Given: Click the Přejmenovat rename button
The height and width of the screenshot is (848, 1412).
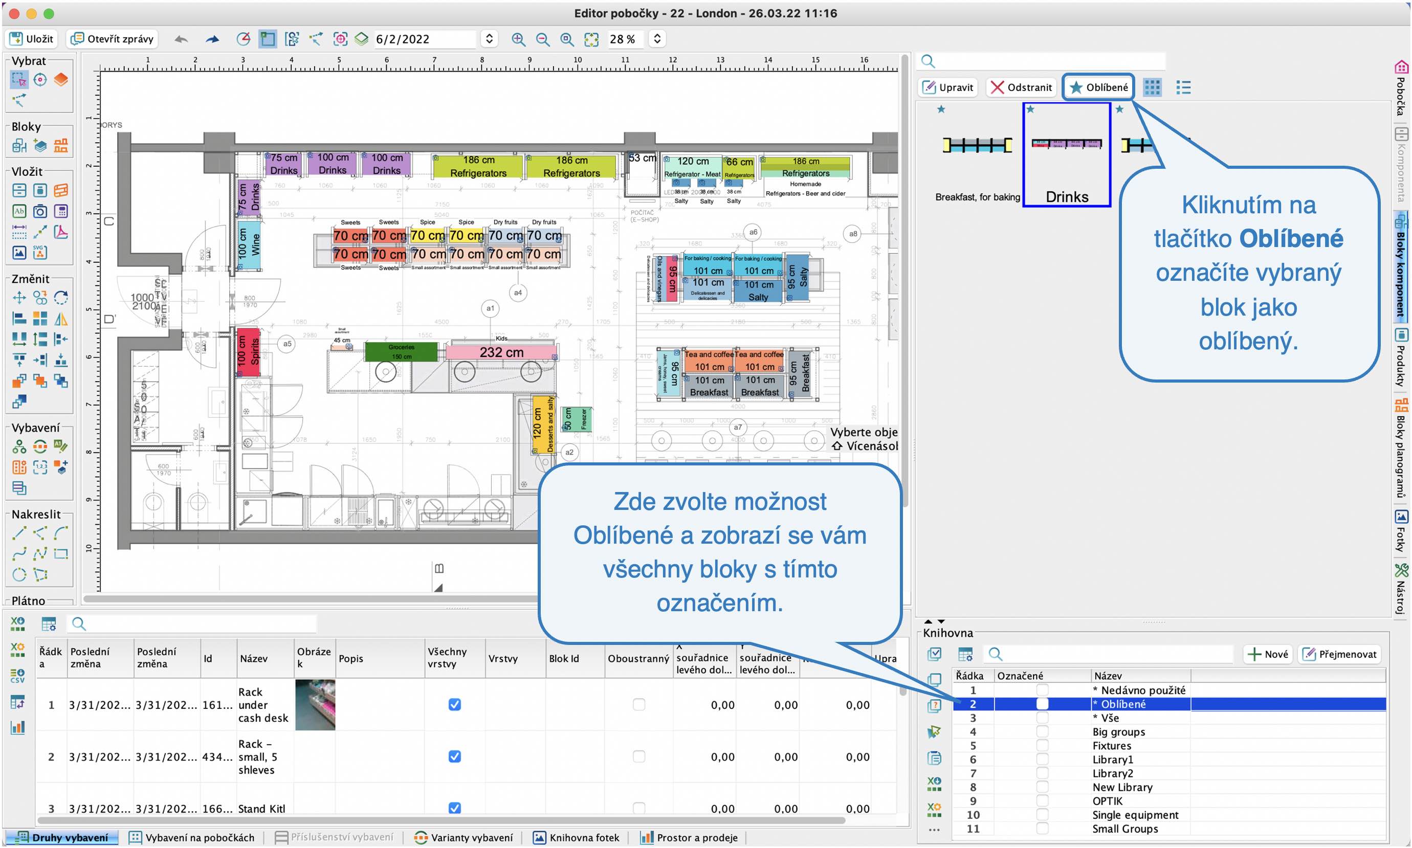Looking at the screenshot, I should 1339,654.
